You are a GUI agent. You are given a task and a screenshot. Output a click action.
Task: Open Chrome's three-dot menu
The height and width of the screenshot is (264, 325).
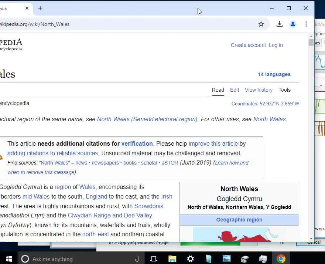pyautogui.click(x=306, y=24)
